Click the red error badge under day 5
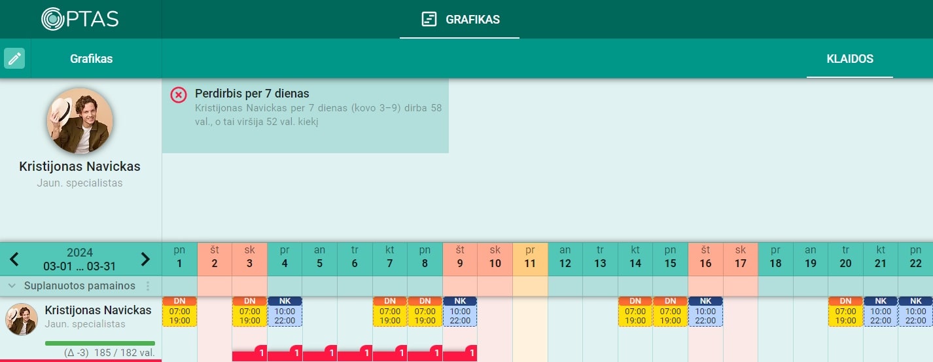The height and width of the screenshot is (362, 933). (320, 353)
